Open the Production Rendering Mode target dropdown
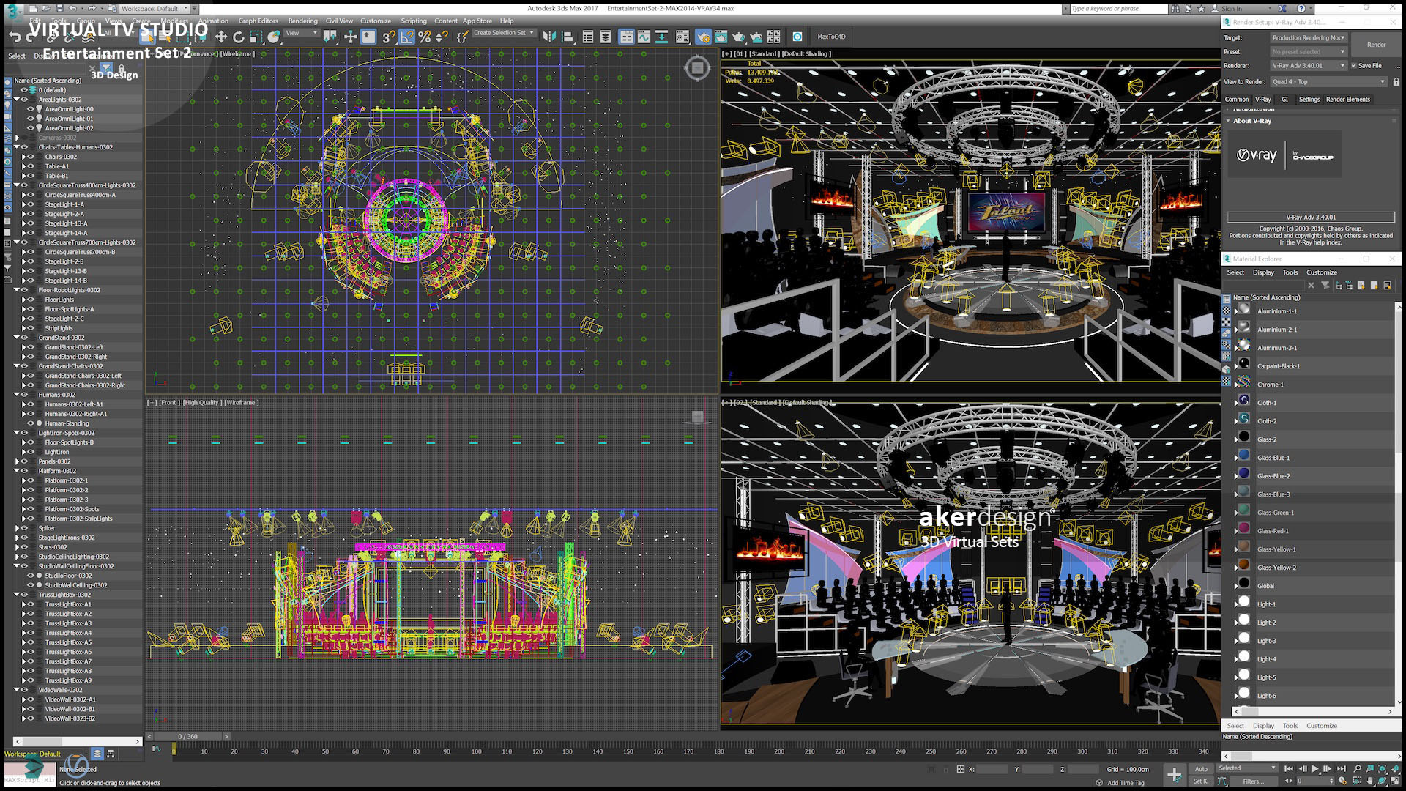The width and height of the screenshot is (1406, 791). coord(1308,37)
